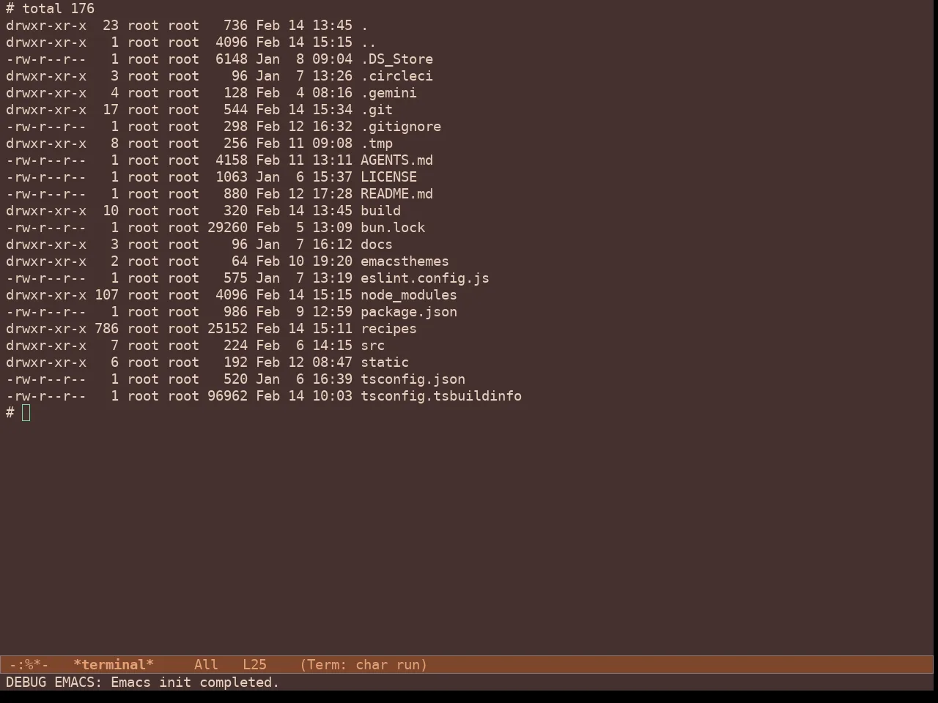938x703 pixels.
Task: Click the (Term: char run) mode indicator
Action: pos(363,665)
